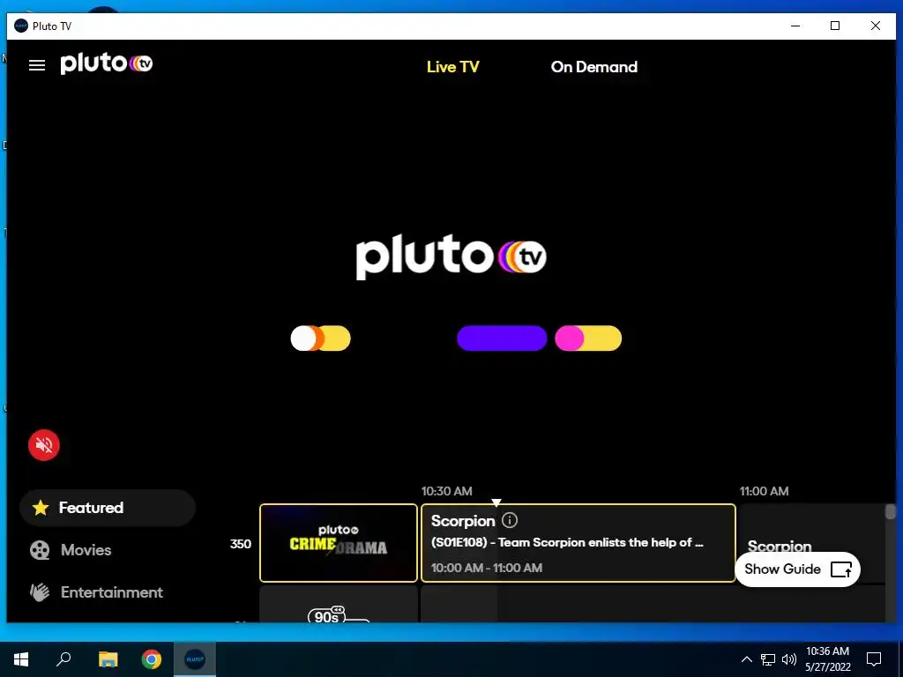Select the Entertainment category
The width and height of the screenshot is (903, 677).
coord(108,592)
